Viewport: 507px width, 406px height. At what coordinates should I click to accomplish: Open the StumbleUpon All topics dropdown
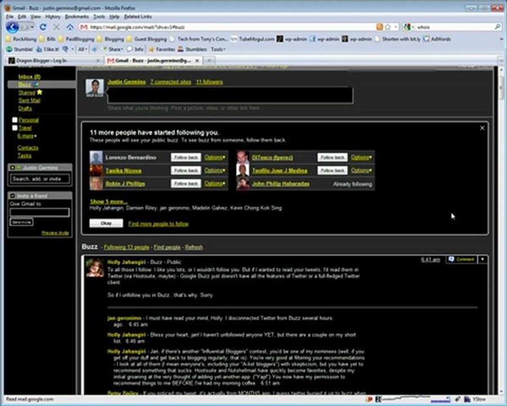82,49
